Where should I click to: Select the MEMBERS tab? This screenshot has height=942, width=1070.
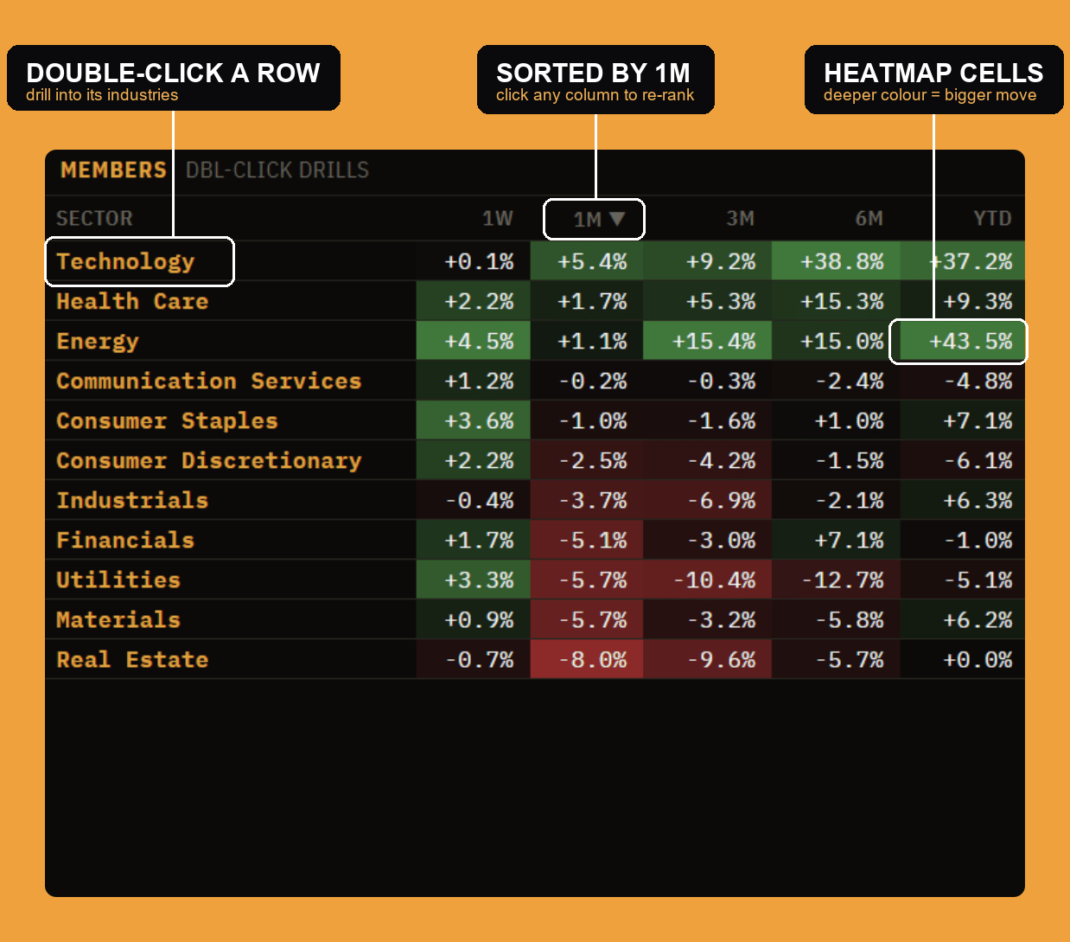[x=113, y=170]
